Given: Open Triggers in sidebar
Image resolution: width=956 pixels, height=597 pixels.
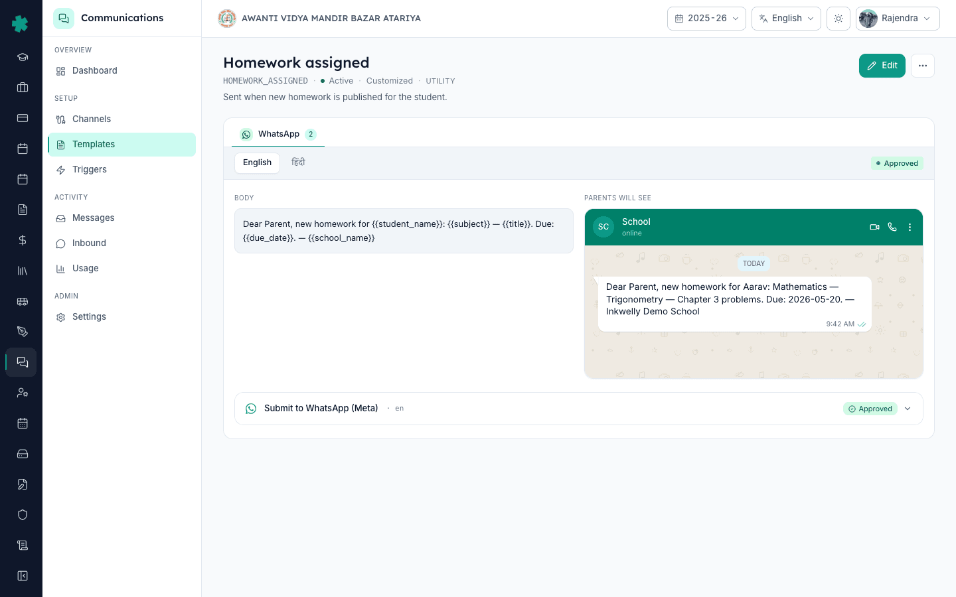Looking at the screenshot, I should pos(121,170).
